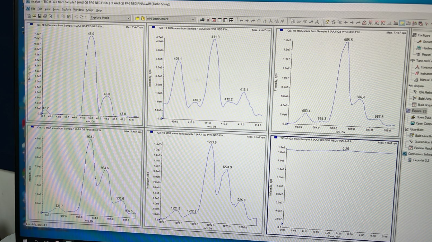Click the first yellow folder icon after Explore Mode
The height and width of the screenshot is (242, 432).
coord(137,18)
